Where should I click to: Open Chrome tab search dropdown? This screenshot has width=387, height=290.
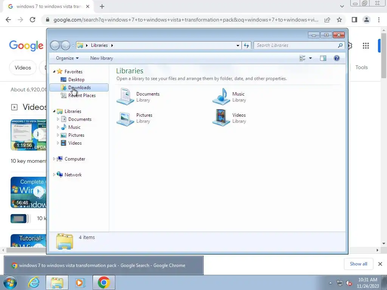[x=342, y=7]
